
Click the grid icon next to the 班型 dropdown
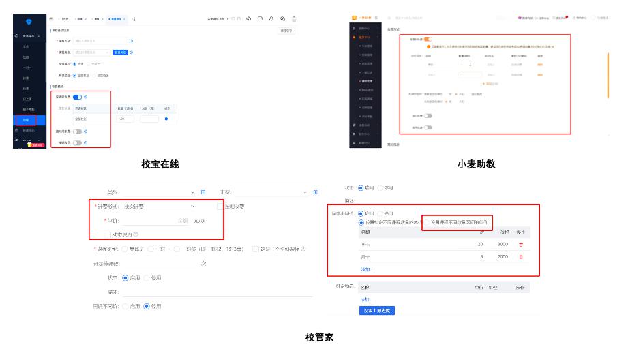(315, 192)
